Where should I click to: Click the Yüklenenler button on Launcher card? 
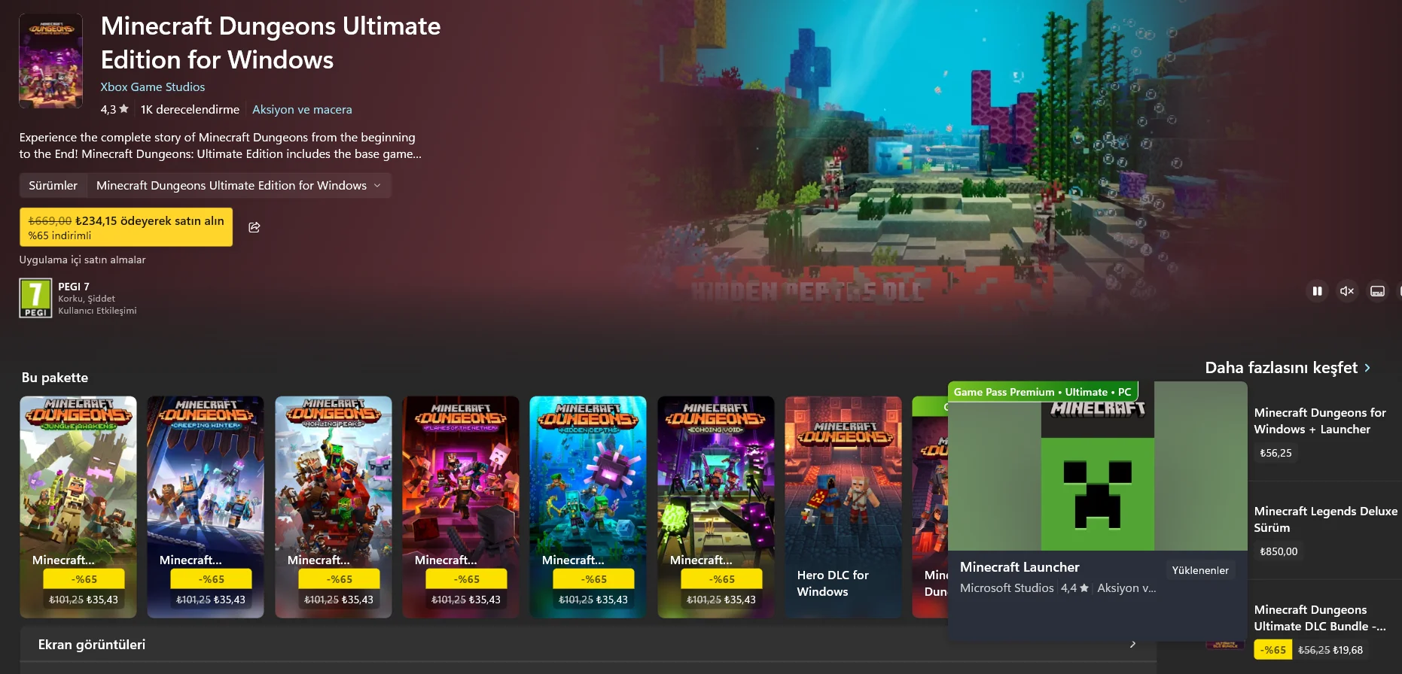[1200, 570]
